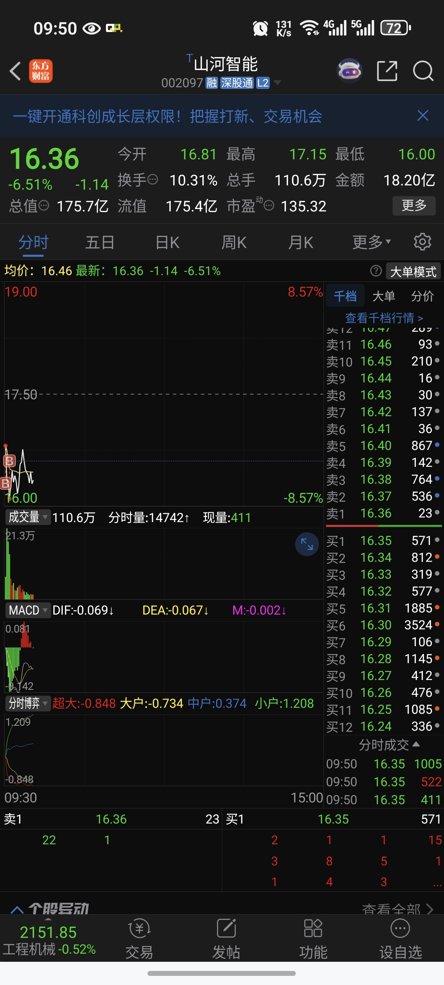Tap the 买5 16.31 order row
Screen dimensions: 444x985
tap(383, 608)
